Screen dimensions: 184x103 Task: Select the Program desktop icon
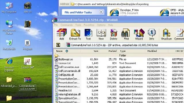click(x=28, y=45)
